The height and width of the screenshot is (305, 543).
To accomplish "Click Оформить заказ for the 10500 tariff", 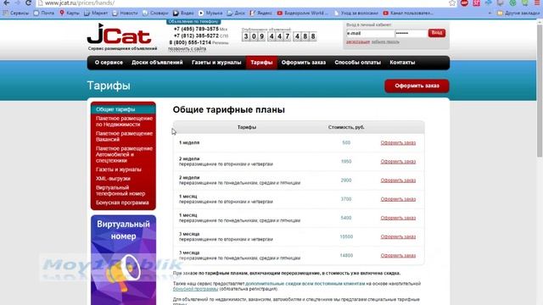I will tap(398, 236).
